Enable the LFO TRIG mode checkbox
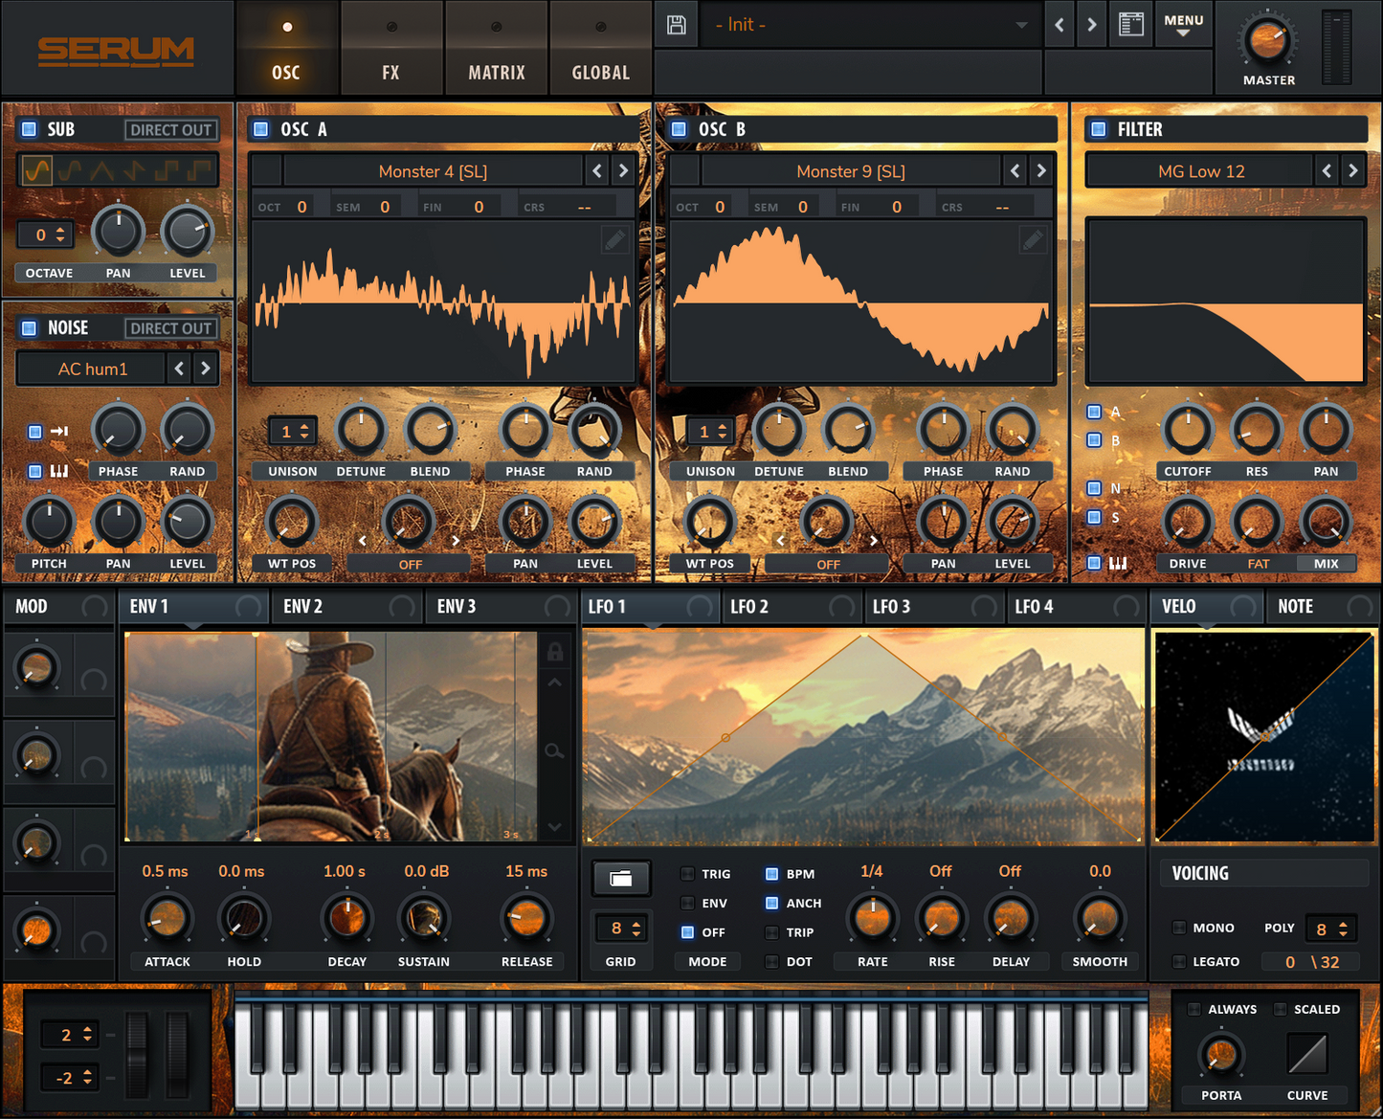The image size is (1383, 1119). (687, 874)
